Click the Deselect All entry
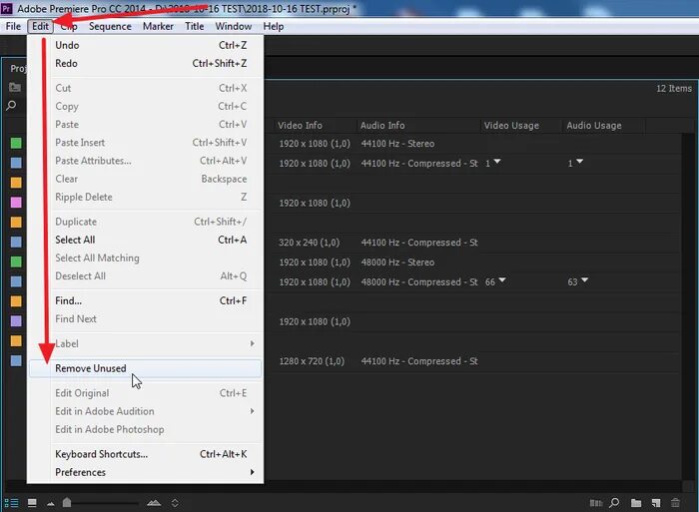This screenshot has height=512, width=699. coord(146,276)
